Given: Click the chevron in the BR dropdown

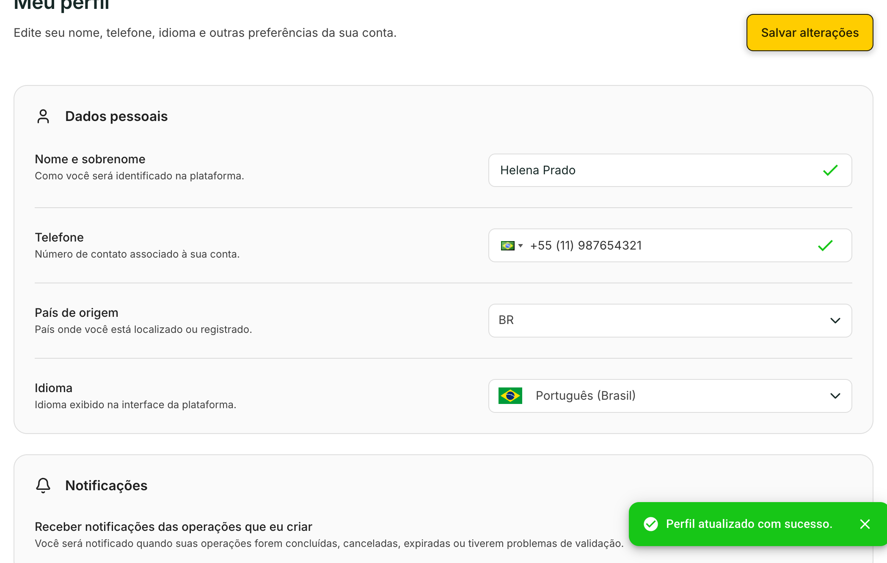Looking at the screenshot, I should pyautogui.click(x=835, y=321).
